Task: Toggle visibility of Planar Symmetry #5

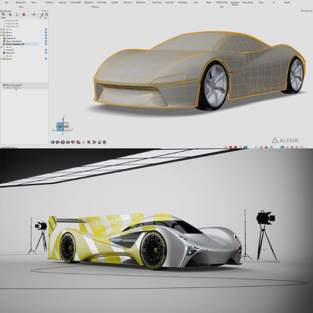Action: (x=46, y=44)
